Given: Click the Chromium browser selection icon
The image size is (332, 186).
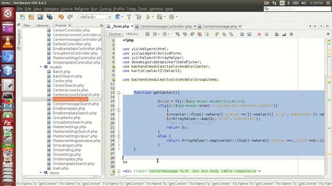Looking at the screenshot, I should tap(118, 17).
